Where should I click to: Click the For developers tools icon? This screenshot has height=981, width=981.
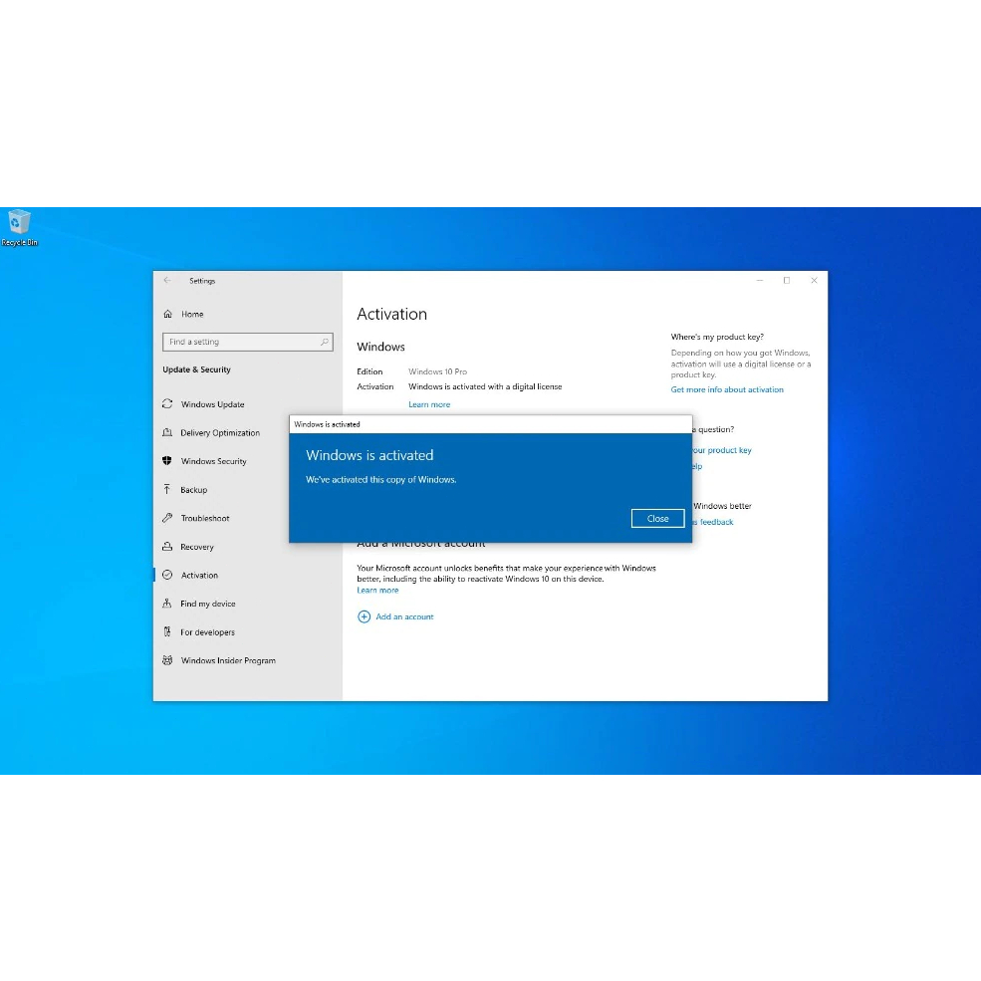click(x=167, y=631)
